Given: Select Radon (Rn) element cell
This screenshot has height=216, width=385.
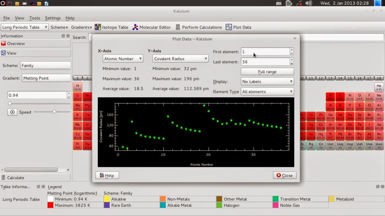Looking at the screenshot, I should click(379, 135).
